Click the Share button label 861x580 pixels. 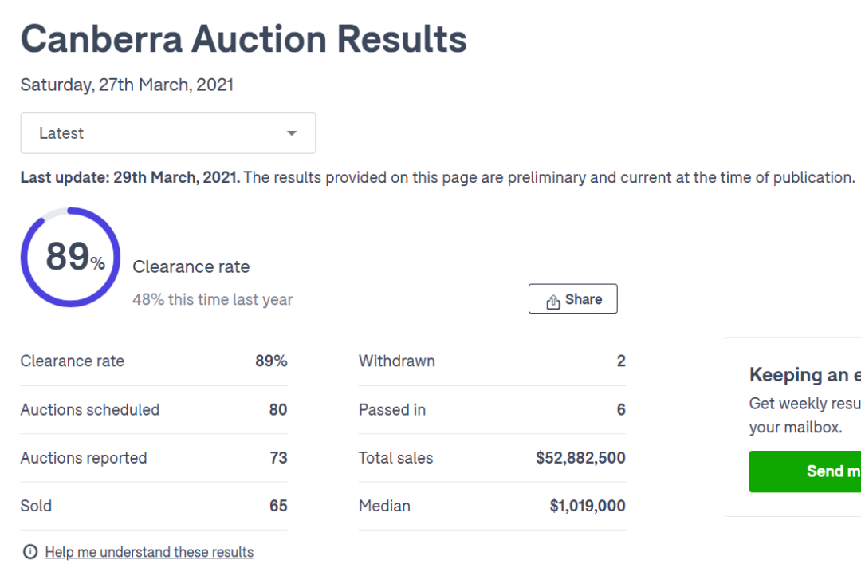pyautogui.click(x=583, y=299)
